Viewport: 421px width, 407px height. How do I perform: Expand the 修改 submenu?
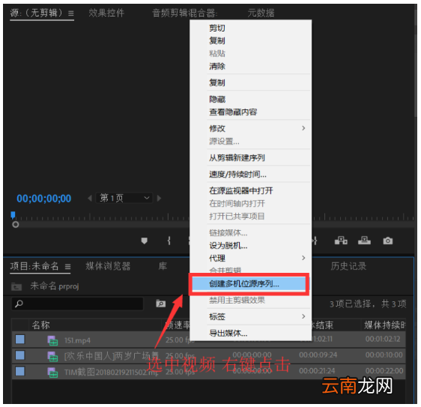(303, 128)
